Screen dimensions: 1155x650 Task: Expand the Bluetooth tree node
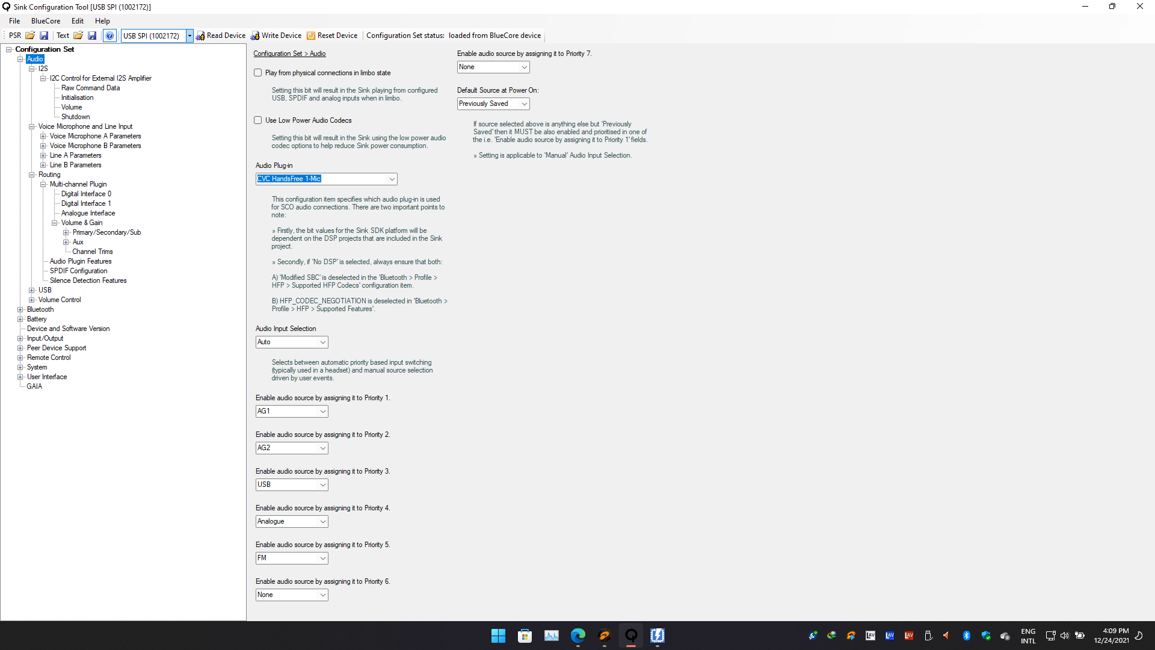[20, 309]
